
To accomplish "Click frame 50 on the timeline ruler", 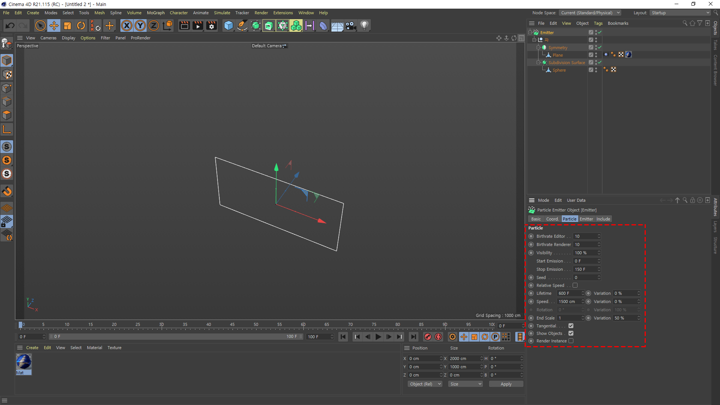I will [x=256, y=325].
